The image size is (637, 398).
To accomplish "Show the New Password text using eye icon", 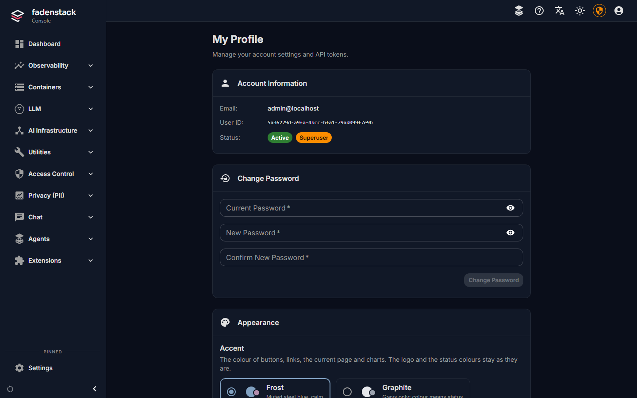I will click(x=510, y=233).
